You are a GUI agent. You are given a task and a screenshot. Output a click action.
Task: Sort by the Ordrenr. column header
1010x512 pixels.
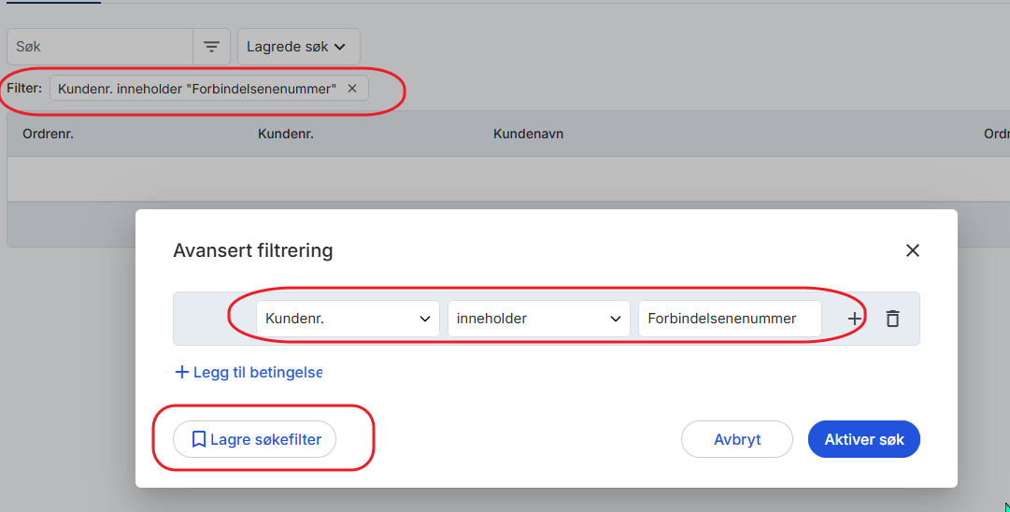pyautogui.click(x=48, y=134)
